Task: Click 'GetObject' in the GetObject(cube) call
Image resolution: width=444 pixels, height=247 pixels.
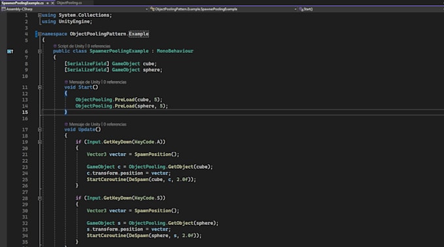Action: click(x=180, y=167)
